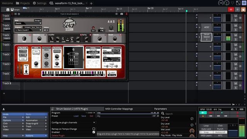Click the fast-forward transport button
The image size is (247, 139).
pos(226,116)
